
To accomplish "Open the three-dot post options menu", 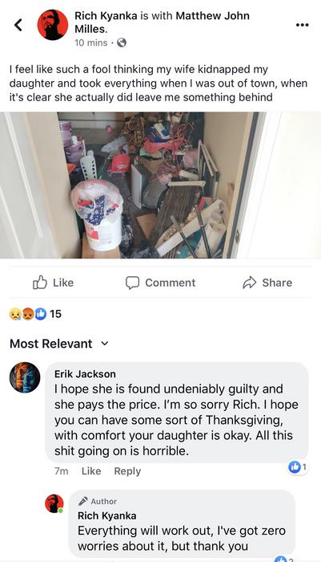I will [x=303, y=25].
